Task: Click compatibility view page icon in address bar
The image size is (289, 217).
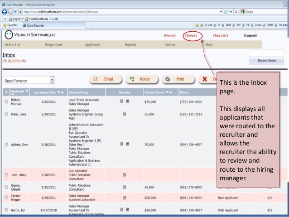Action: [226, 12]
